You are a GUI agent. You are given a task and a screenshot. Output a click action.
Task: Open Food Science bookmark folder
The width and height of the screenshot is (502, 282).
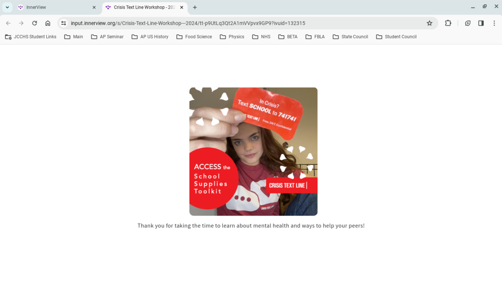(194, 37)
